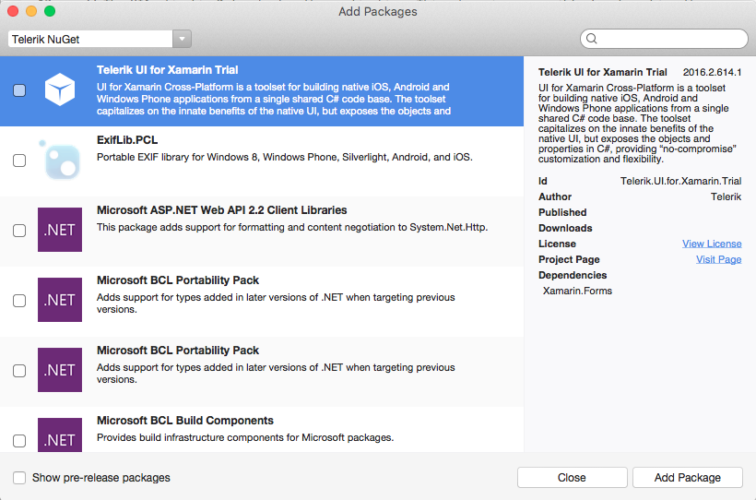Click the Telerik UI for Xamarin package icon
Viewport: 756px width, 500px height.
(x=60, y=90)
